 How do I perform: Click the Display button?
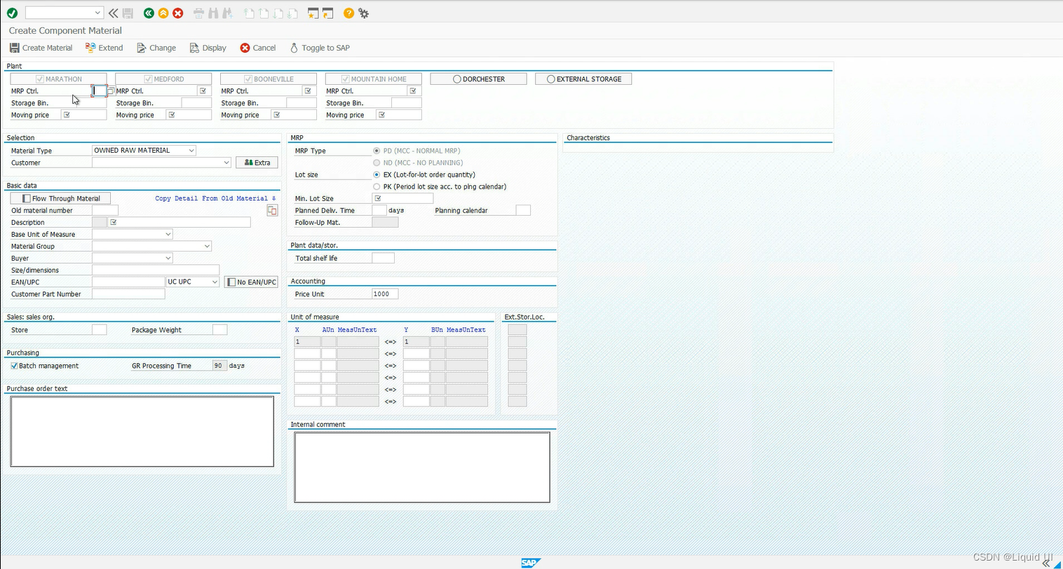(208, 48)
